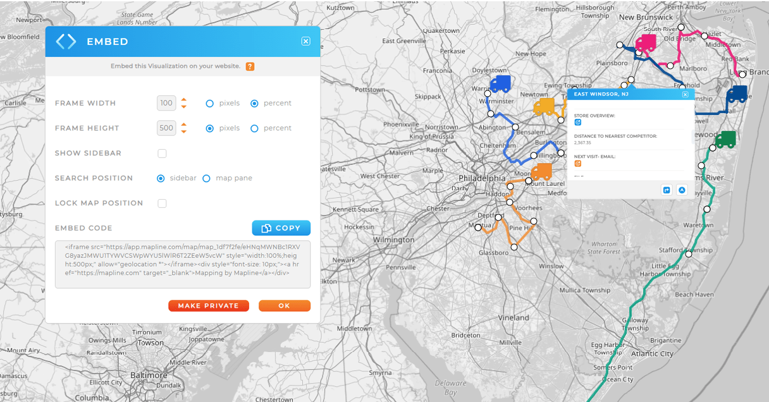Increase frame width with the up stepper arrow
This screenshot has height=402, width=769.
point(183,99)
